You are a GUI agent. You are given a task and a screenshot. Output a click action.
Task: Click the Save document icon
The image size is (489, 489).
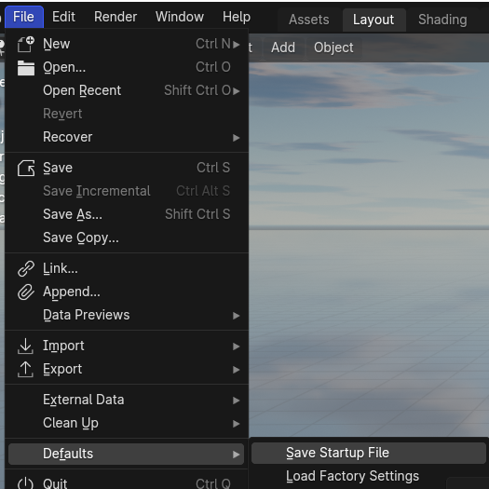point(26,168)
